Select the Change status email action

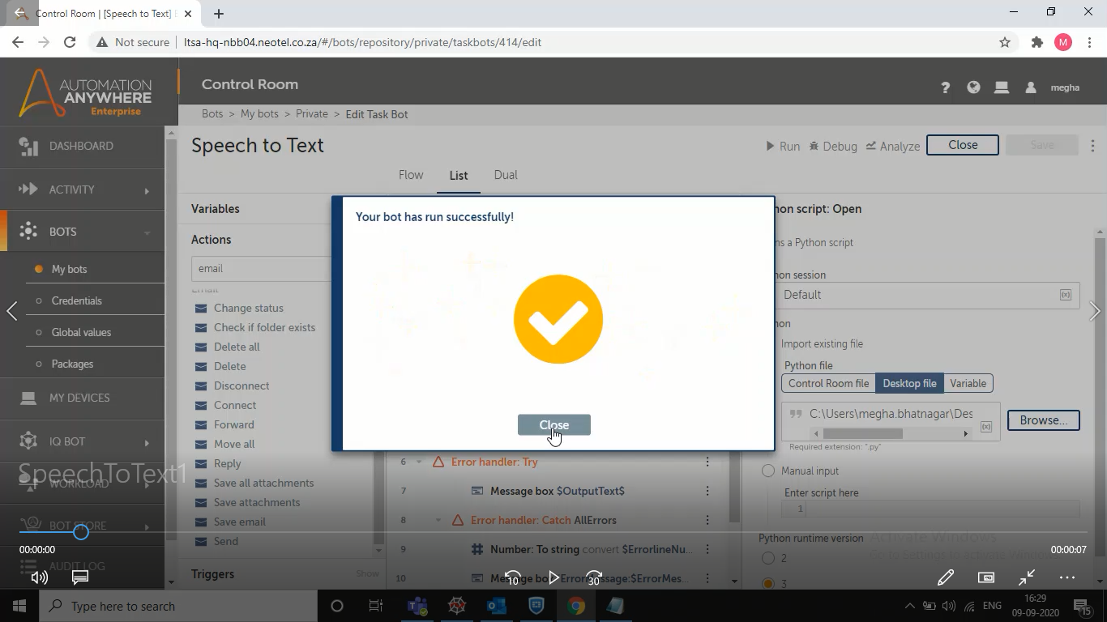pyautogui.click(x=248, y=308)
